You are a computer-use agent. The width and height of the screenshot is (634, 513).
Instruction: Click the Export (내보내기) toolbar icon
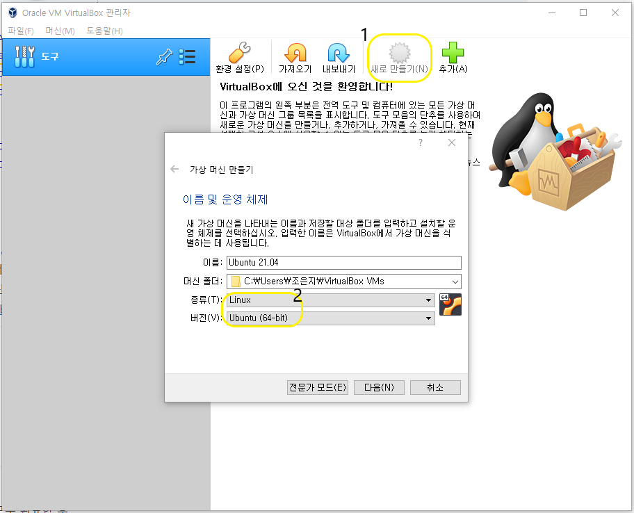(339, 58)
